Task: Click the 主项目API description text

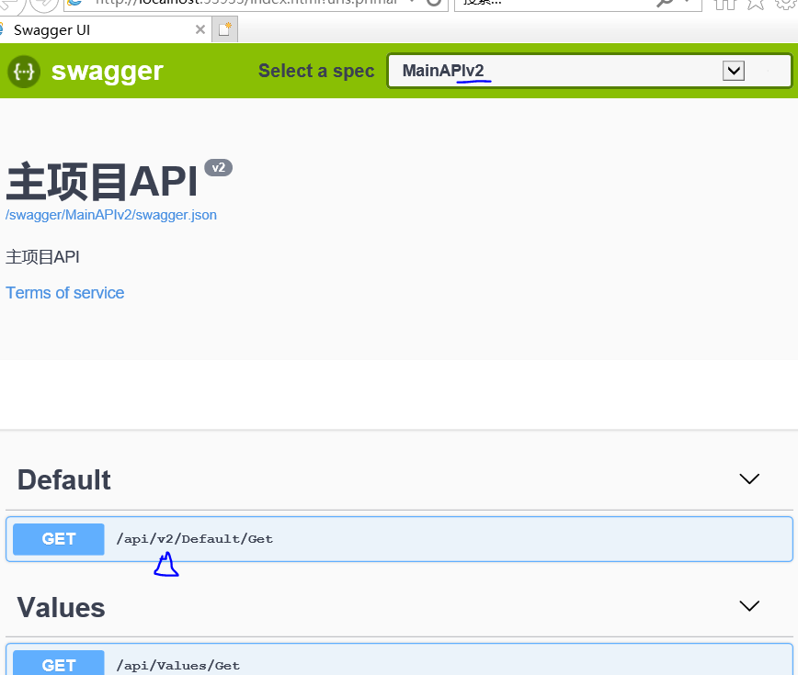Action: click(42, 257)
